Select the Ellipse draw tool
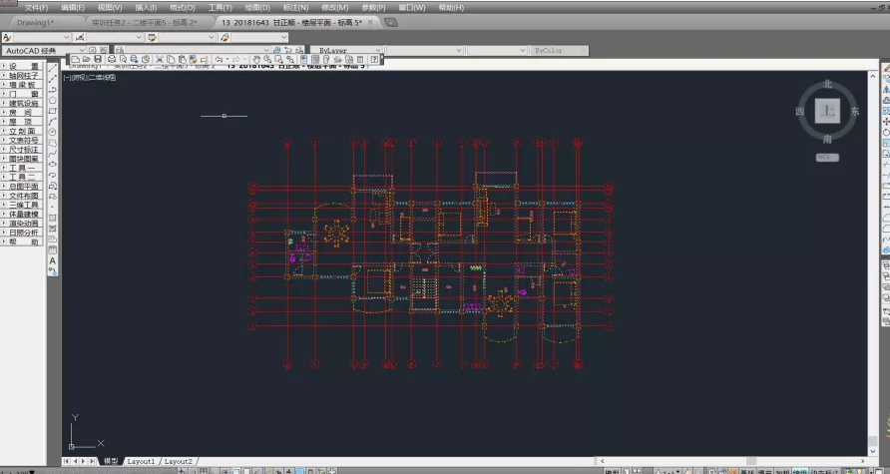The width and height of the screenshot is (890, 474). click(52, 164)
